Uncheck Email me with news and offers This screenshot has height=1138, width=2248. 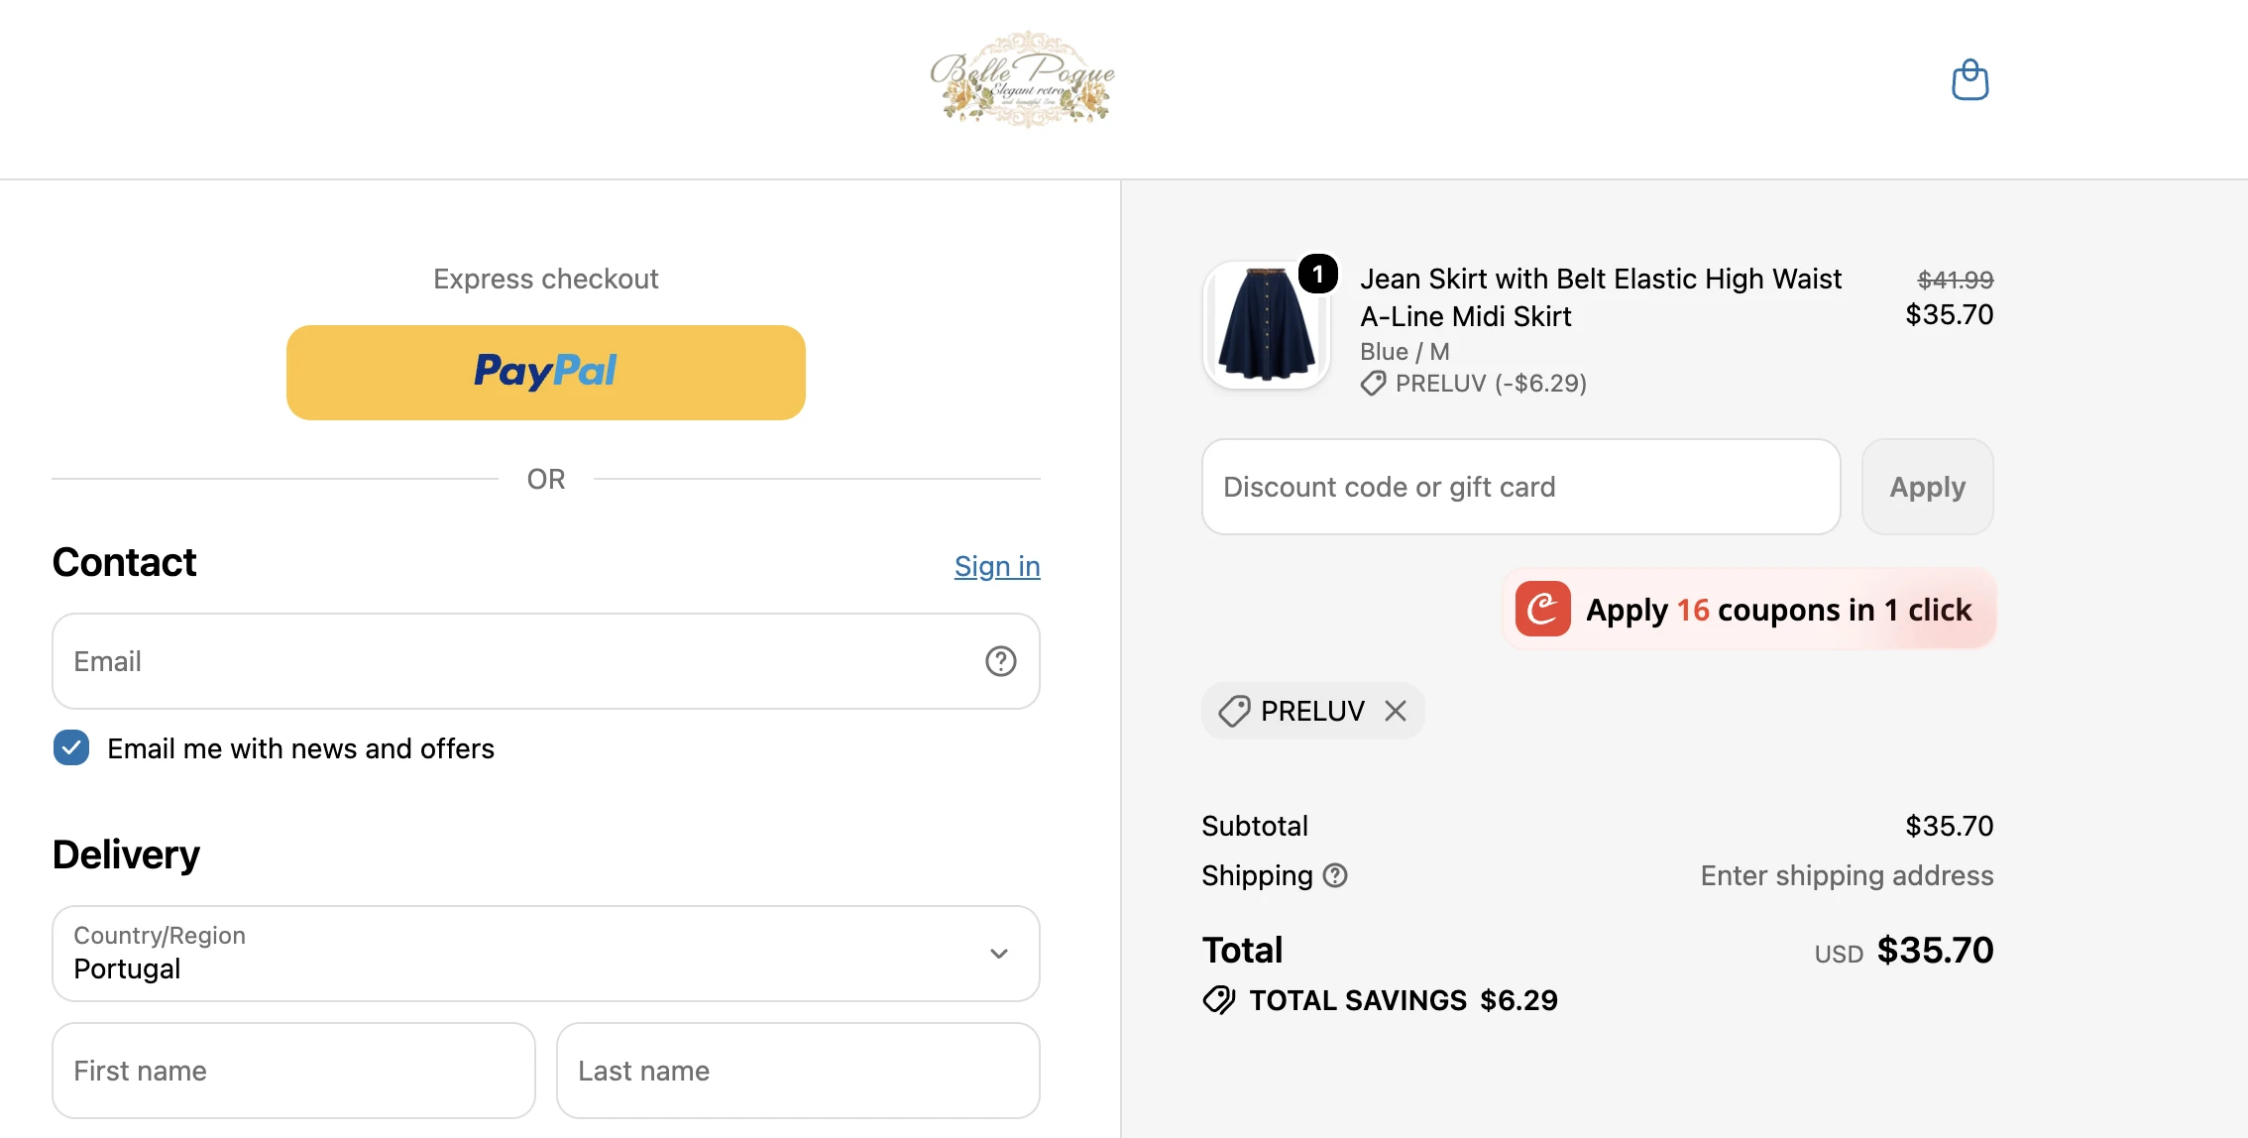coord(71,748)
